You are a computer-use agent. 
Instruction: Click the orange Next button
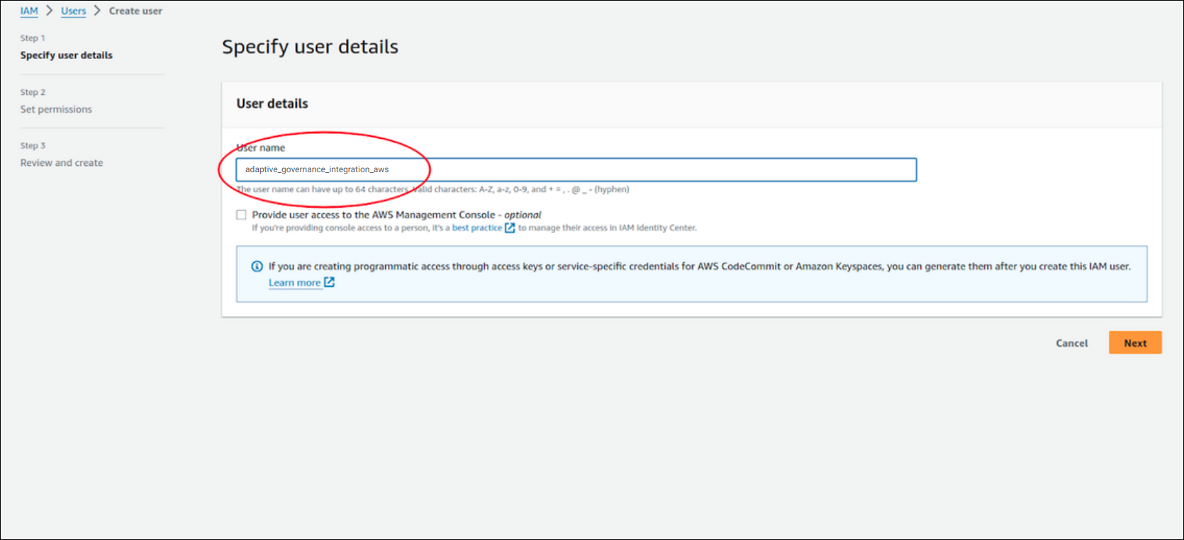coord(1134,343)
